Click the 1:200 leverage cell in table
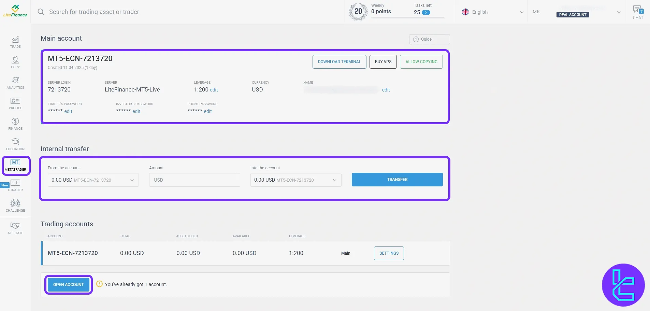 [x=296, y=253]
